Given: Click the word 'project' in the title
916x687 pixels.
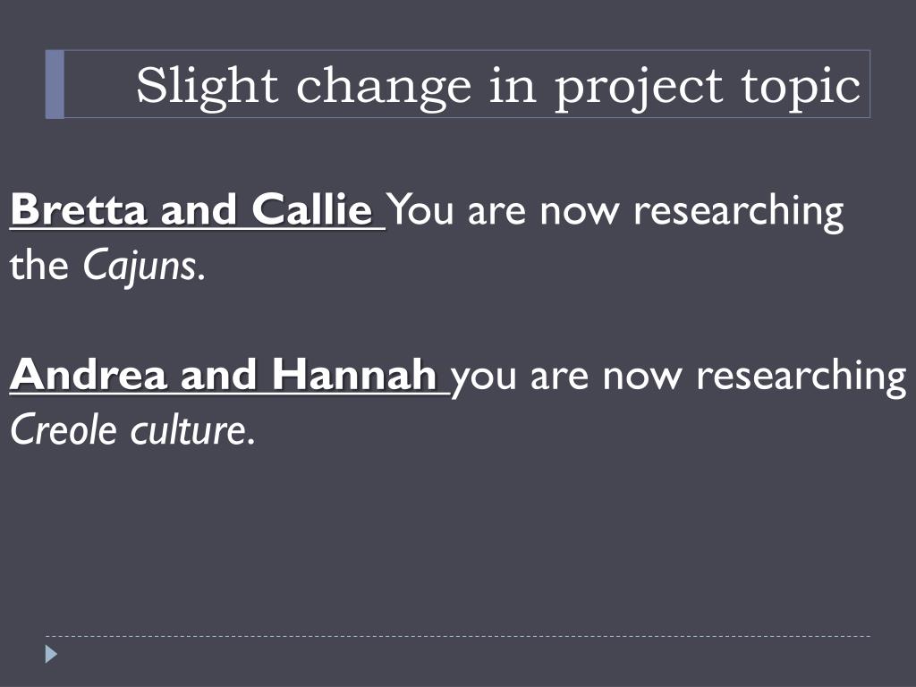Looking at the screenshot, I should [639, 88].
